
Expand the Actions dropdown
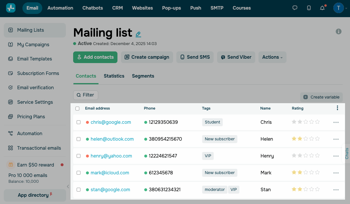tap(272, 57)
